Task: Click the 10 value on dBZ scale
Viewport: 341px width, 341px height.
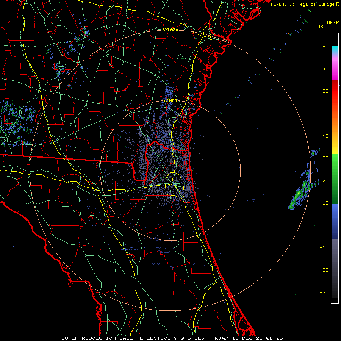Action: point(325,203)
